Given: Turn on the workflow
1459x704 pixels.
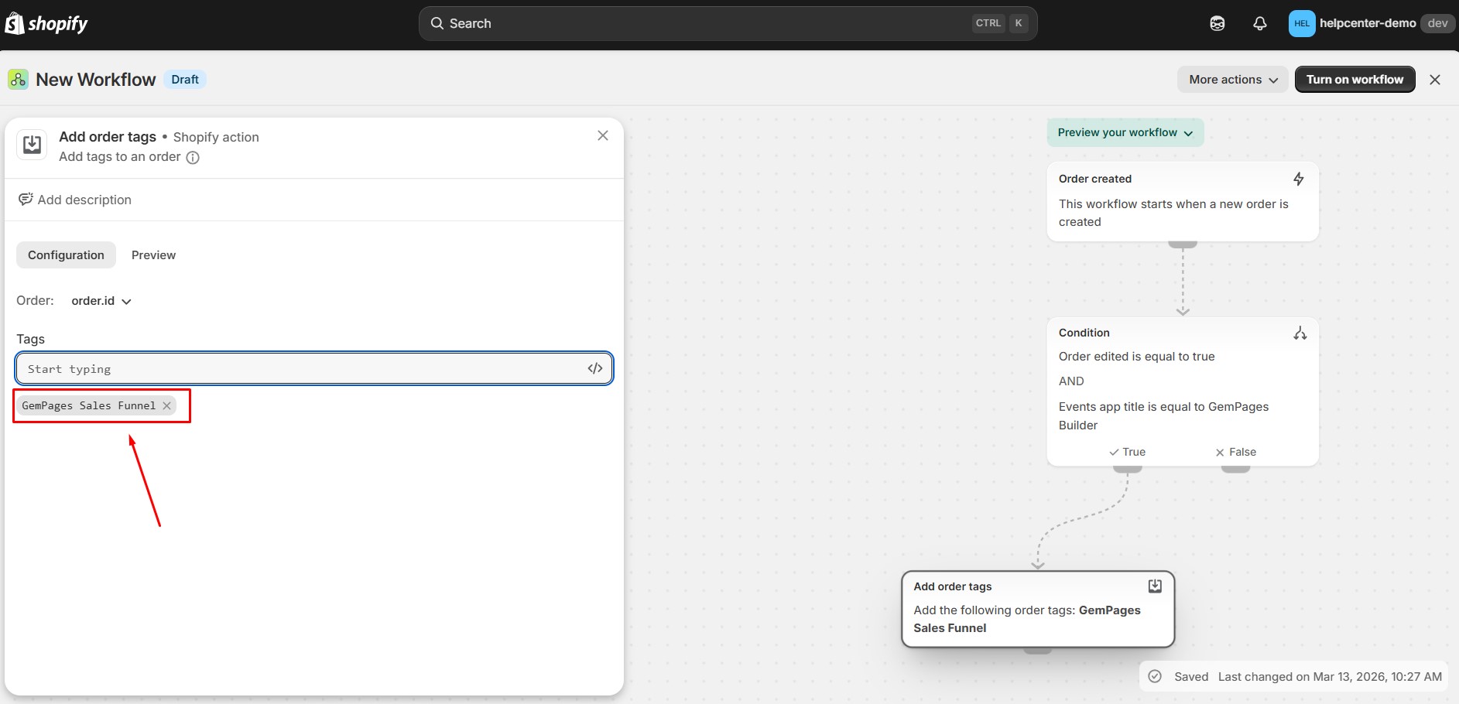Looking at the screenshot, I should point(1354,80).
